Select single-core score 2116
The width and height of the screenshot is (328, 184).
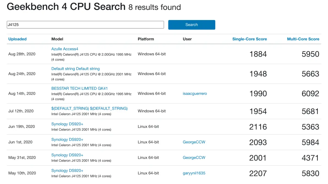coord(258,127)
